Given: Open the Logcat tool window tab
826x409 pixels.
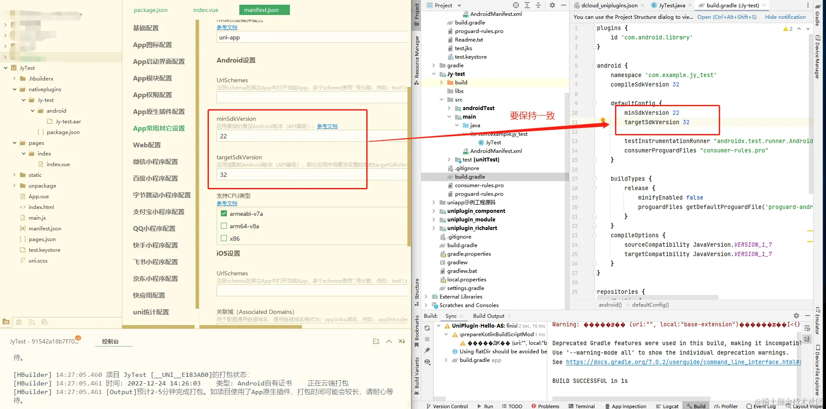Looking at the screenshot, I should [667, 406].
